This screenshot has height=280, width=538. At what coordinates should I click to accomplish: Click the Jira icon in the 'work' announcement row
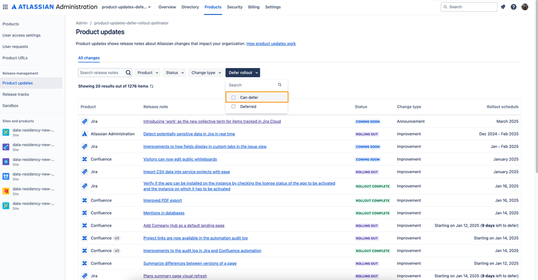pos(85,121)
